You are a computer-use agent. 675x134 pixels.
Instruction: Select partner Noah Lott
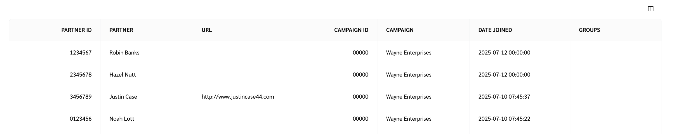(x=122, y=119)
